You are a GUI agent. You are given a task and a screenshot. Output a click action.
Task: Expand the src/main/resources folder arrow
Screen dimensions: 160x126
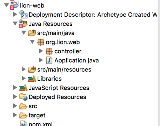tap(24, 69)
